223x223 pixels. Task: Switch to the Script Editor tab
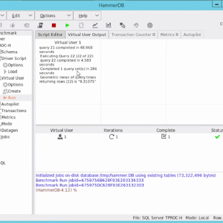click(50, 35)
